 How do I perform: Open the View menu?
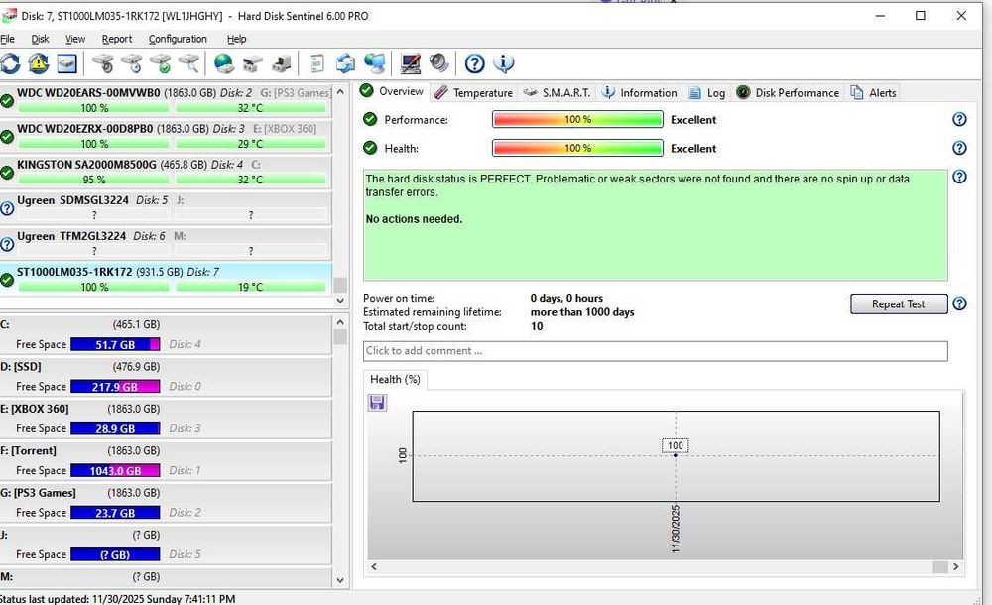pos(75,39)
